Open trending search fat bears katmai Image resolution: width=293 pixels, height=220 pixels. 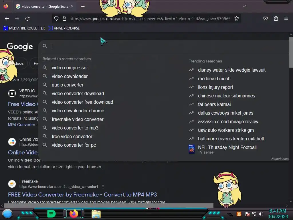tap(214, 104)
